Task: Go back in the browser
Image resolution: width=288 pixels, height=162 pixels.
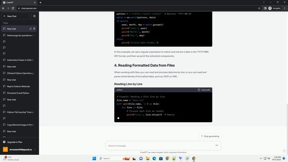Action: click(3, 8)
